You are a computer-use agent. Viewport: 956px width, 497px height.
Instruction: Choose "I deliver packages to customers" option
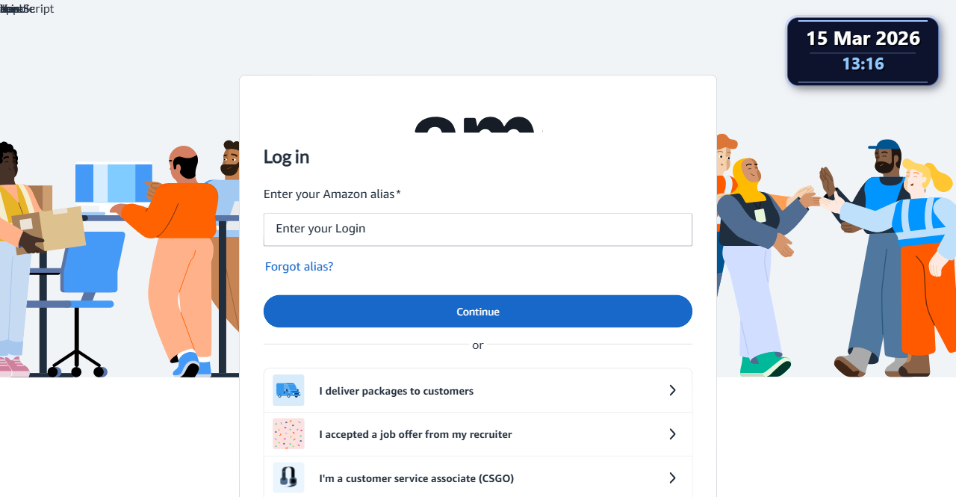tap(478, 390)
